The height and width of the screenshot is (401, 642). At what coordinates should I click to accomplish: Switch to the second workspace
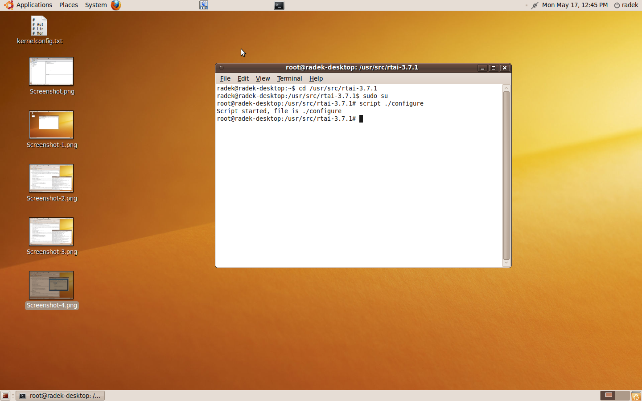point(622,395)
